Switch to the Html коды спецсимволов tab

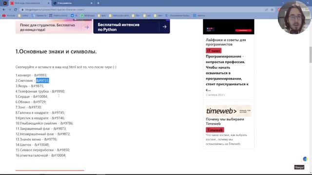coord(29,3)
